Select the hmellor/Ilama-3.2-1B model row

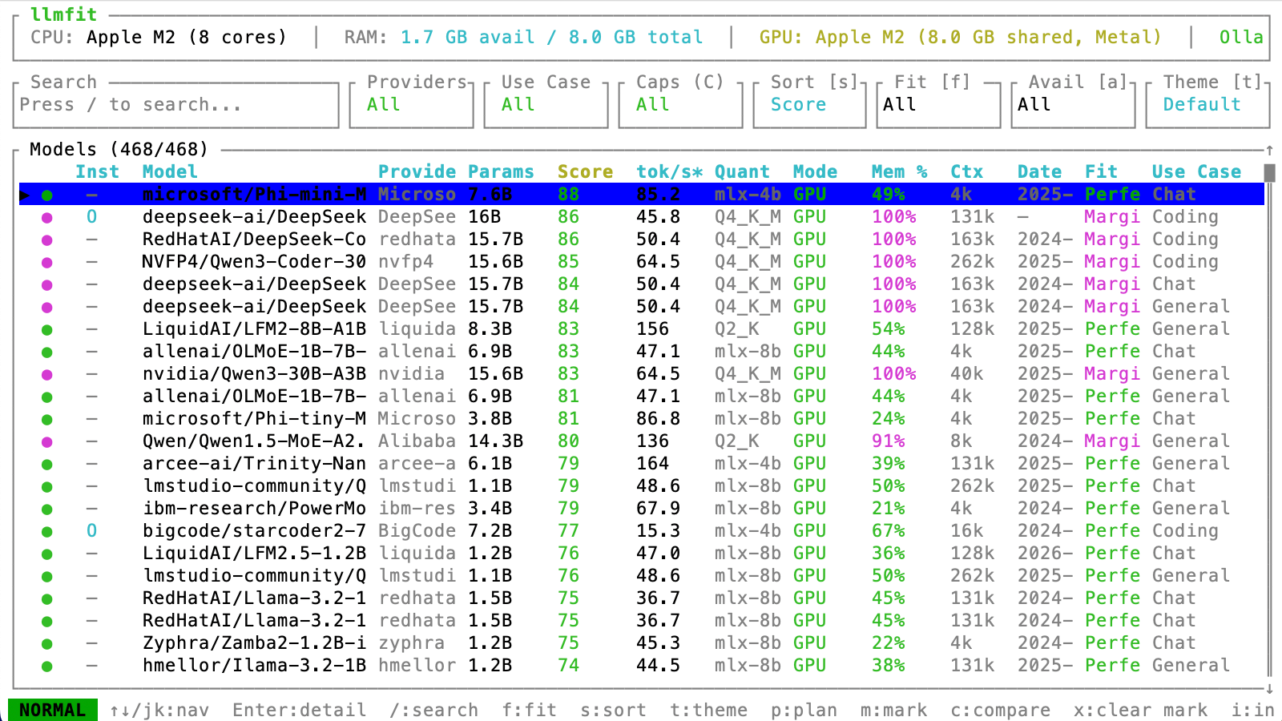pos(641,666)
